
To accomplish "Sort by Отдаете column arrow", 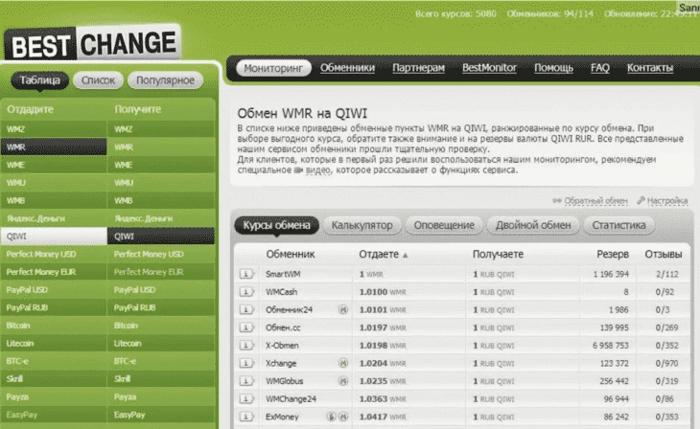I will click(406, 255).
